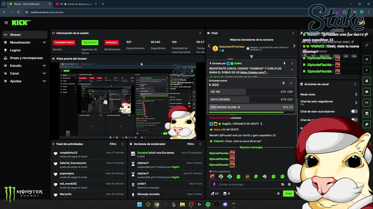Switch to the Sonido de aplausos browser tab

pos(77,4)
